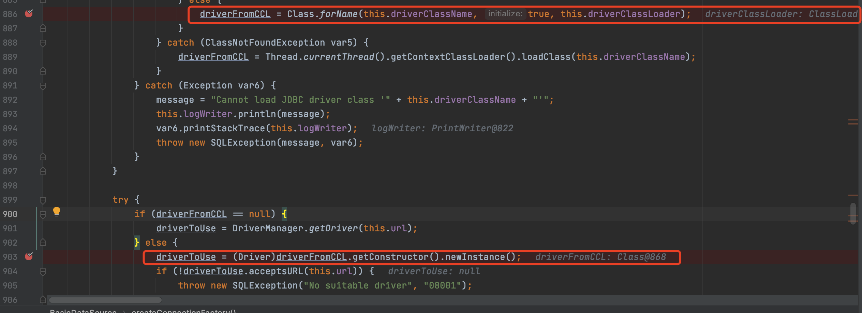Click the currentThread method call
The image size is (862, 313).
pos(339,57)
